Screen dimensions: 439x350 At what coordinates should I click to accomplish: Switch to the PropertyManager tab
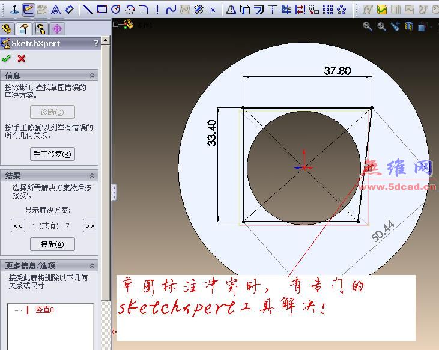(23, 29)
